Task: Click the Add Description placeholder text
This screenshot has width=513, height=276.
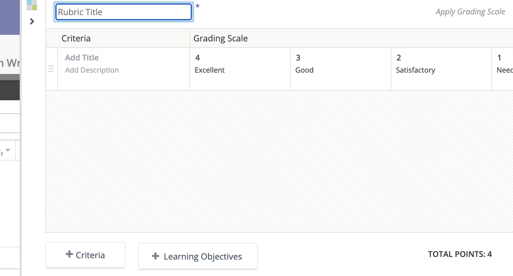Action: (x=92, y=70)
